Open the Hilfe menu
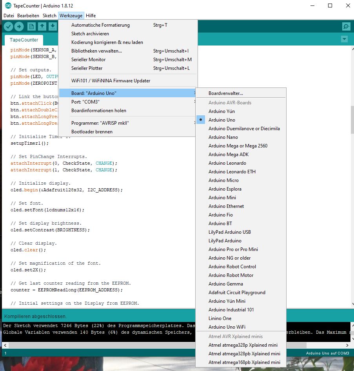354x371 pixels. (91, 16)
